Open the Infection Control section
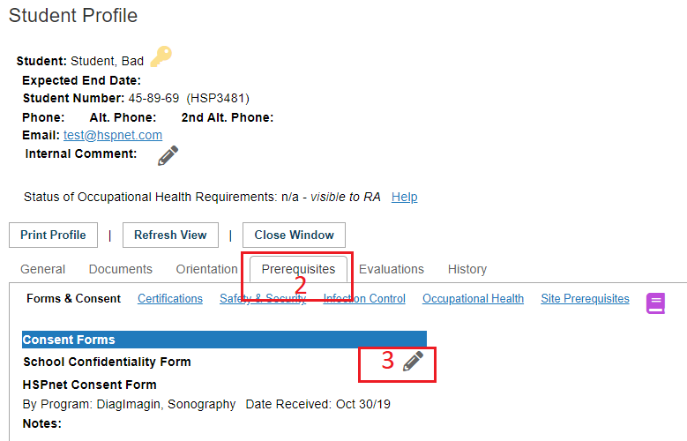 [x=364, y=298]
